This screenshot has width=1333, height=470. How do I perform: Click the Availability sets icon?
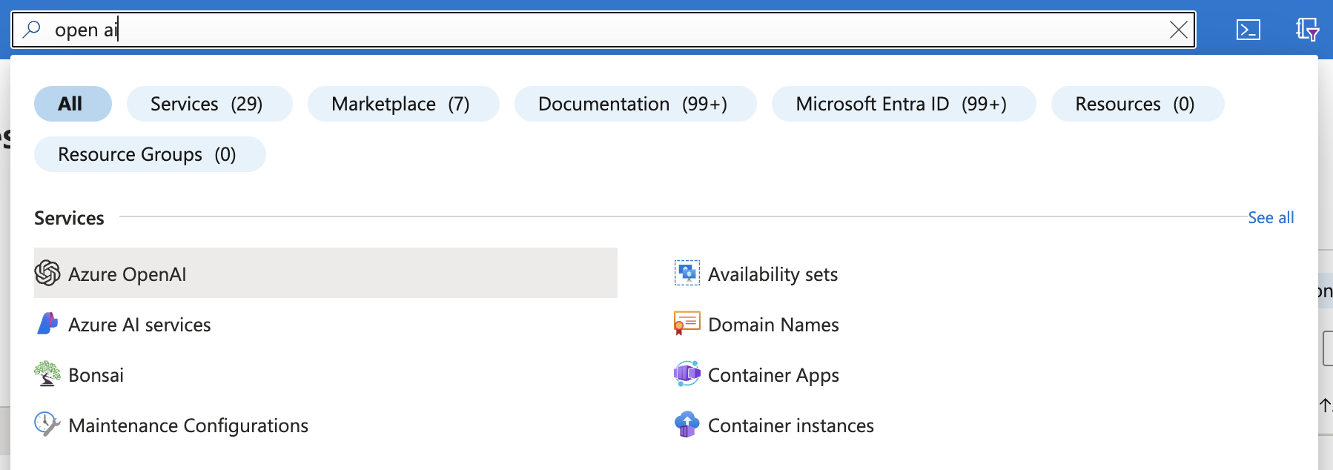coord(687,274)
